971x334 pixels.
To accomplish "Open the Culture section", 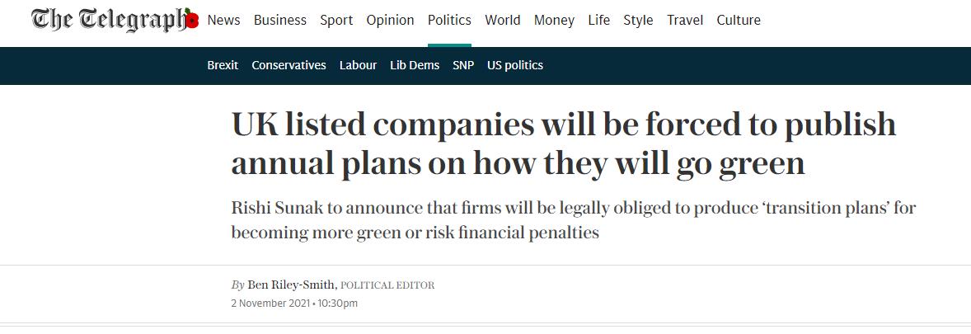I will click(x=739, y=20).
